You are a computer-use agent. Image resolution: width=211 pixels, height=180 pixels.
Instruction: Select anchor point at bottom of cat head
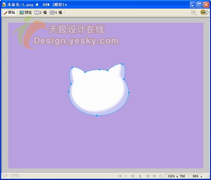pyautogui.click(x=97, y=115)
